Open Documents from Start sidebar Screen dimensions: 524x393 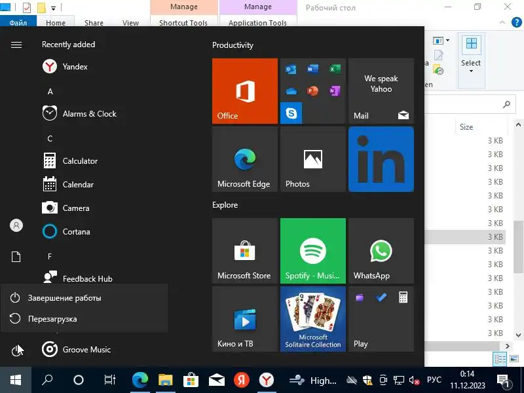[x=16, y=257]
